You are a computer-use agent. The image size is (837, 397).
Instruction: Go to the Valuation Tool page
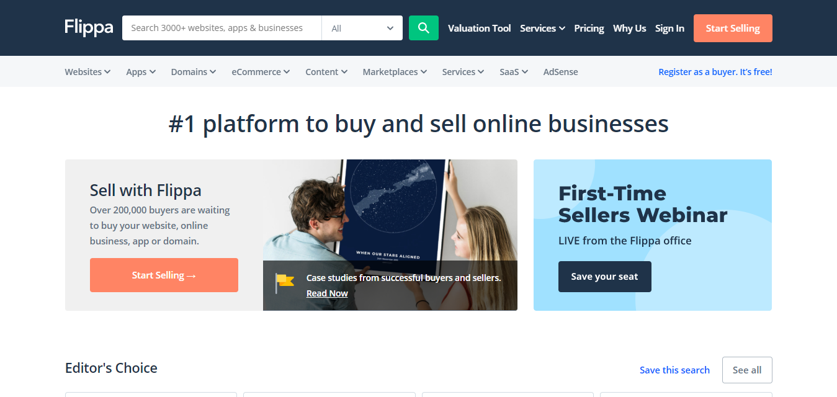coord(480,28)
